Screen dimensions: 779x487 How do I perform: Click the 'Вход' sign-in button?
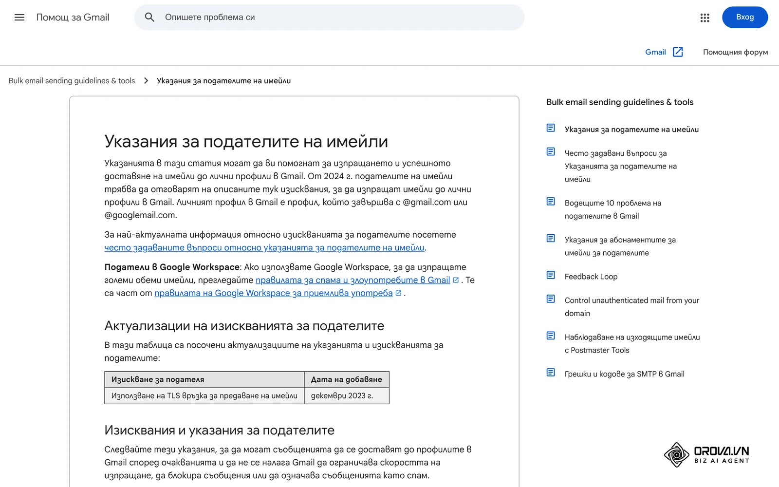(x=745, y=18)
